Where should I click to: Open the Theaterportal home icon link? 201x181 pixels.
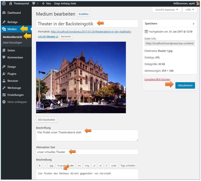[11, 4]
